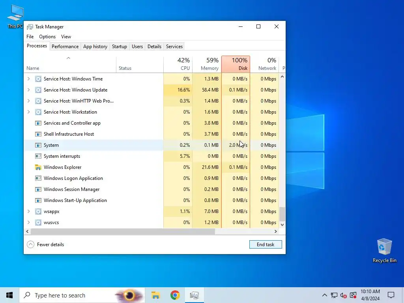Select the 58.4 MB memory cell
Screen dimensions: 404x303
(207, 90)
